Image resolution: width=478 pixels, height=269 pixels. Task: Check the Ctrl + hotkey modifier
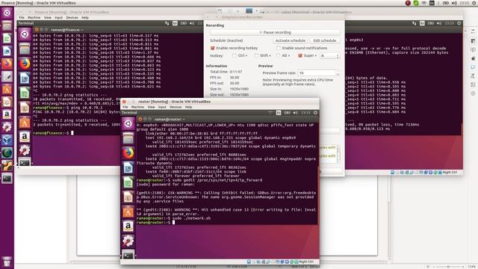click(234, 56)
